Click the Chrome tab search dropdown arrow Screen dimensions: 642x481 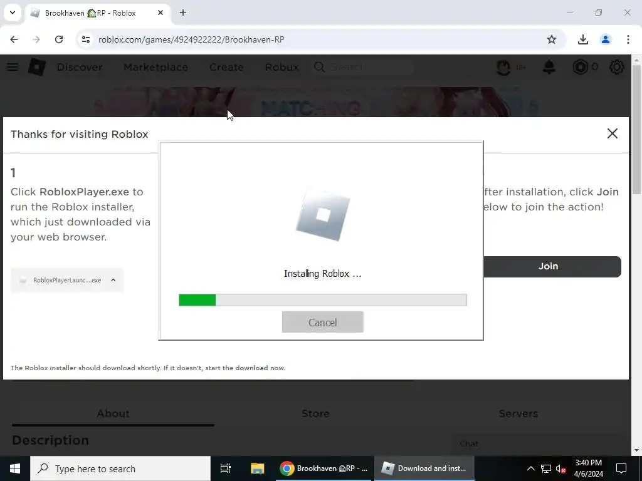tap(13, 13)
